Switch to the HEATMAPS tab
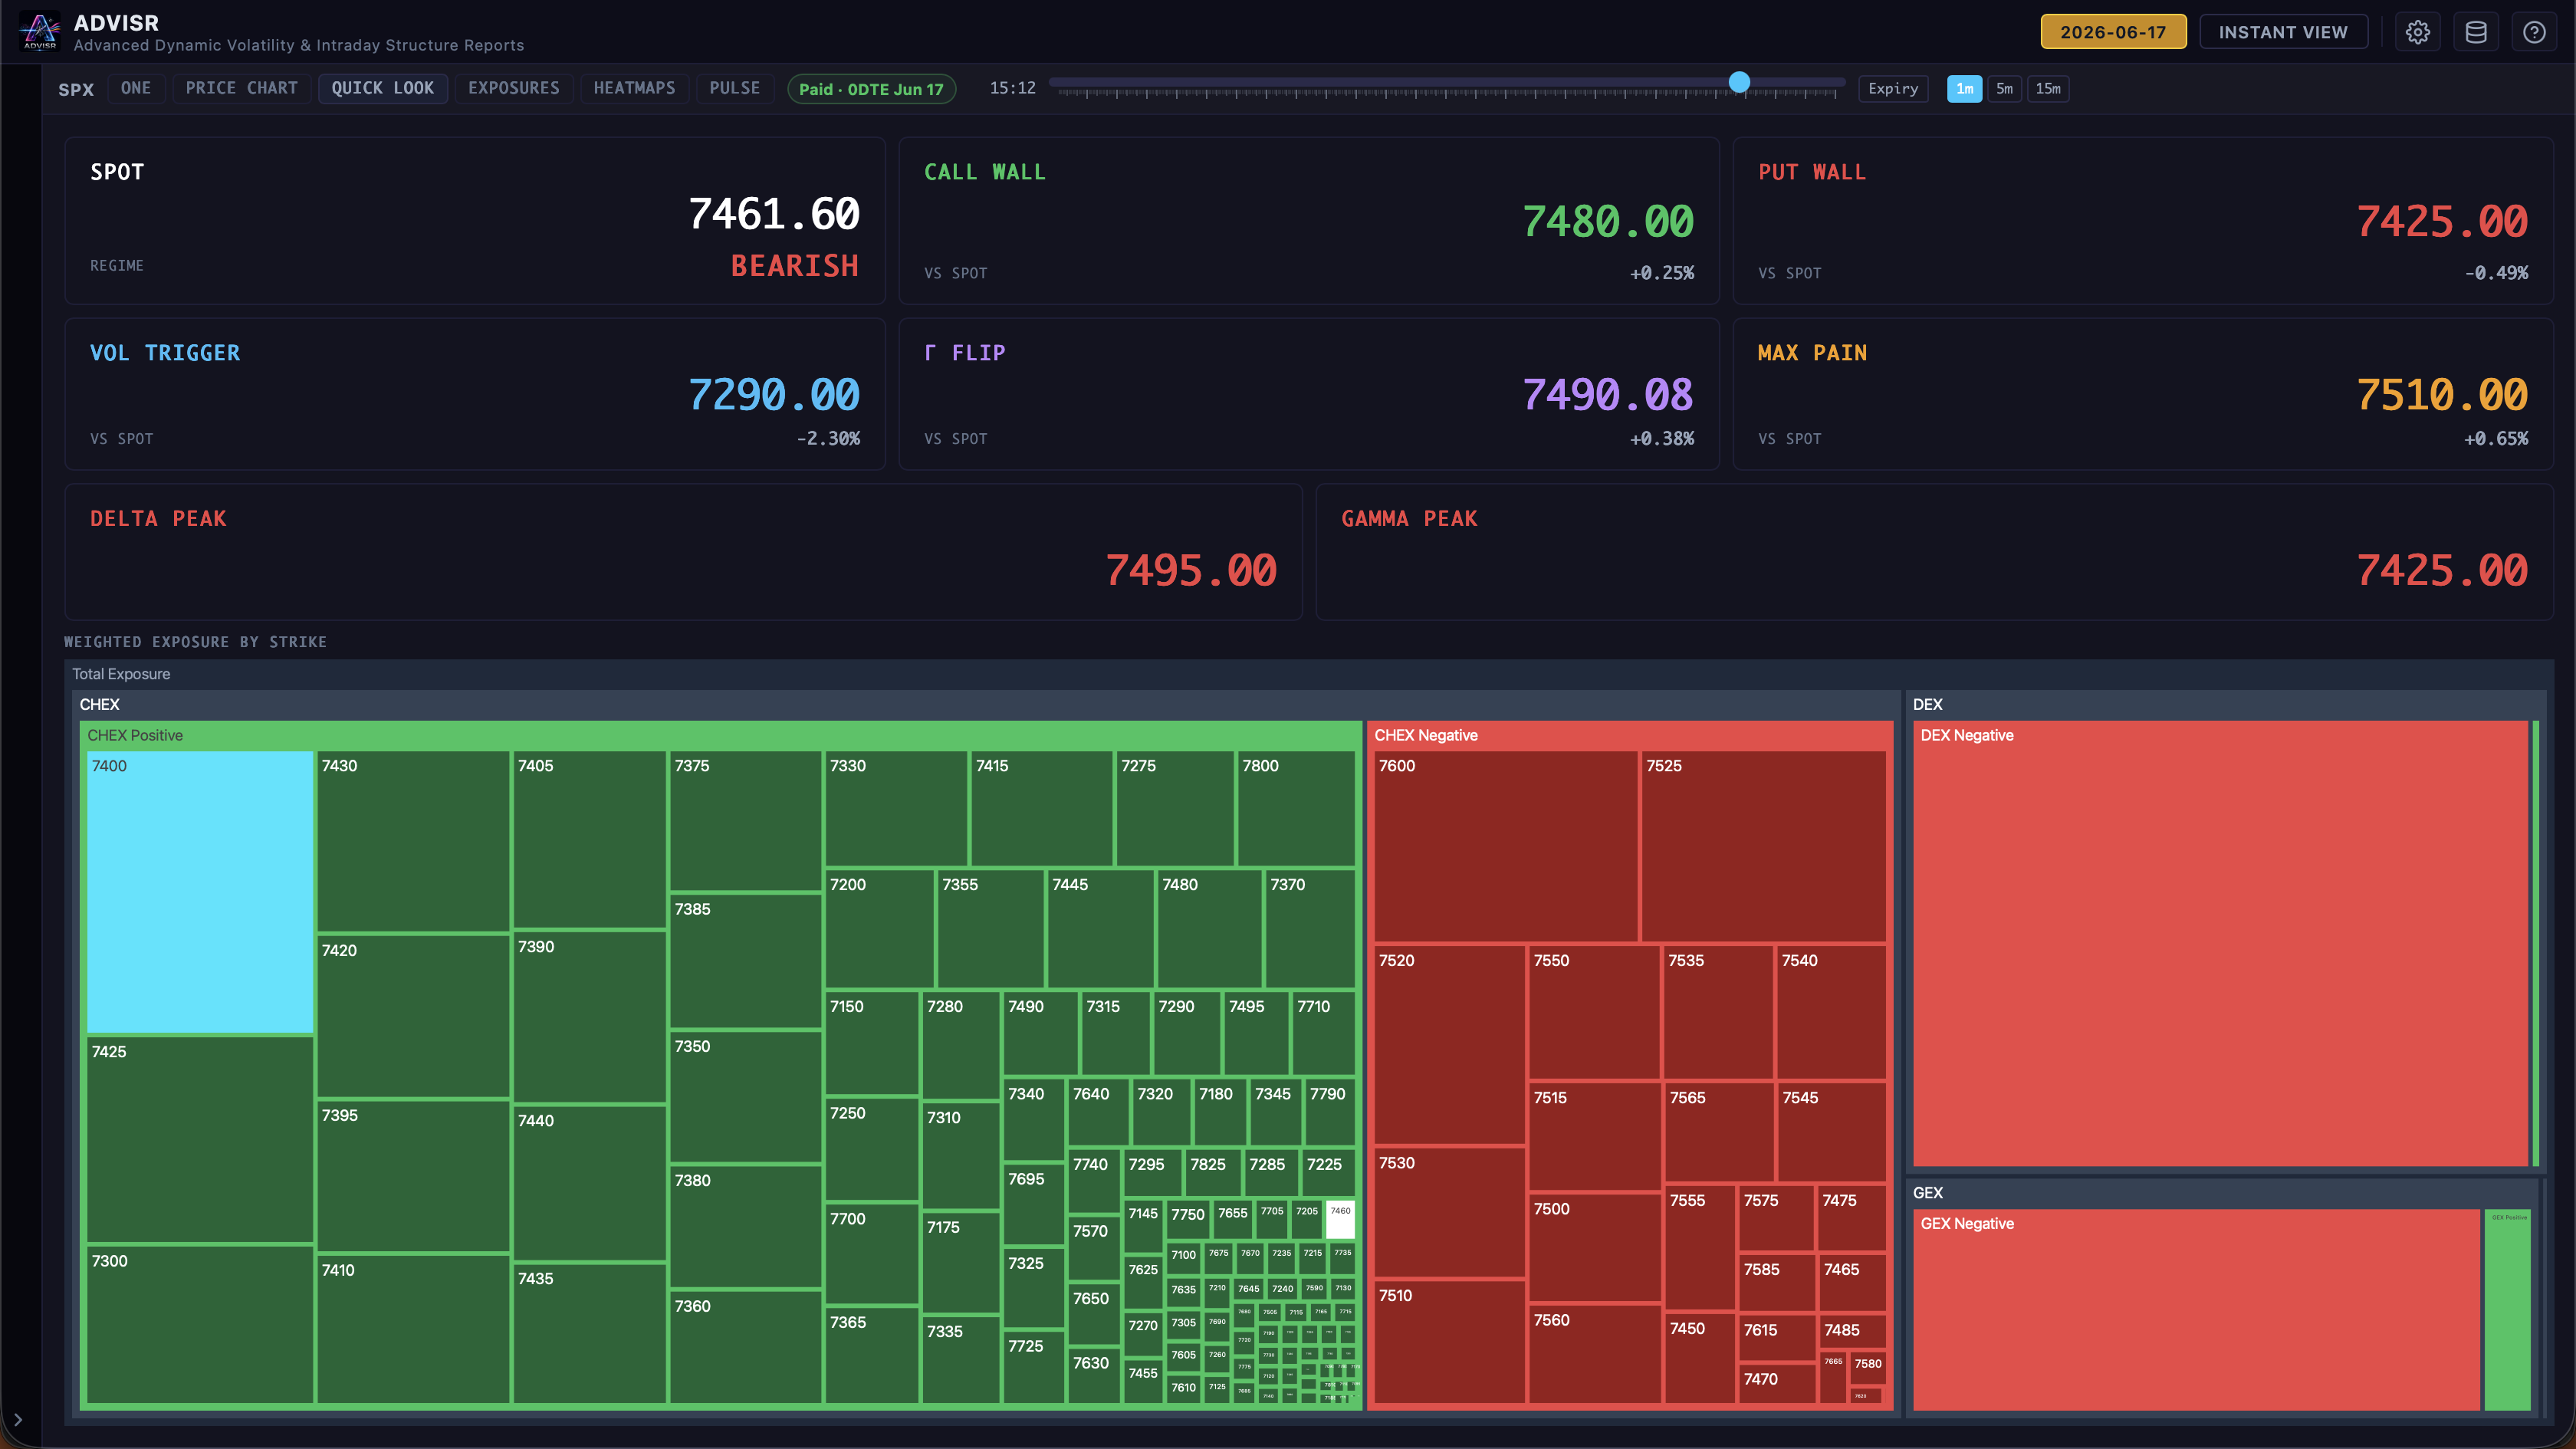Image resolution: width=2576 pixels, height=1449 pixels. tap(634, 88)
